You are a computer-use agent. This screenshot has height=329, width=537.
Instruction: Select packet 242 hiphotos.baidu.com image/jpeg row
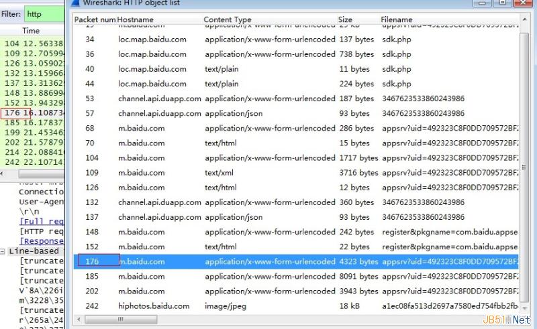point(296,306)
